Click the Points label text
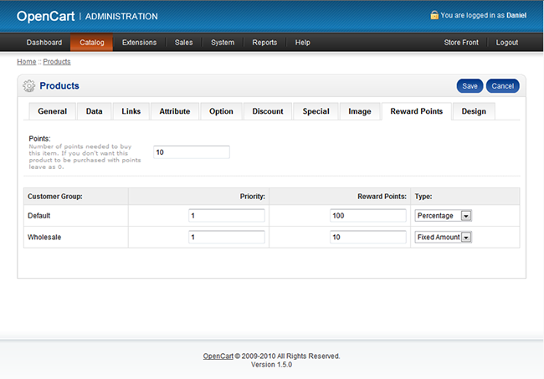 point(39,139)
